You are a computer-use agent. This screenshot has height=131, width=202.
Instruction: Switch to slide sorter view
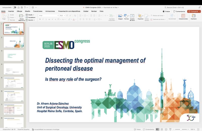tap(162, 129)
